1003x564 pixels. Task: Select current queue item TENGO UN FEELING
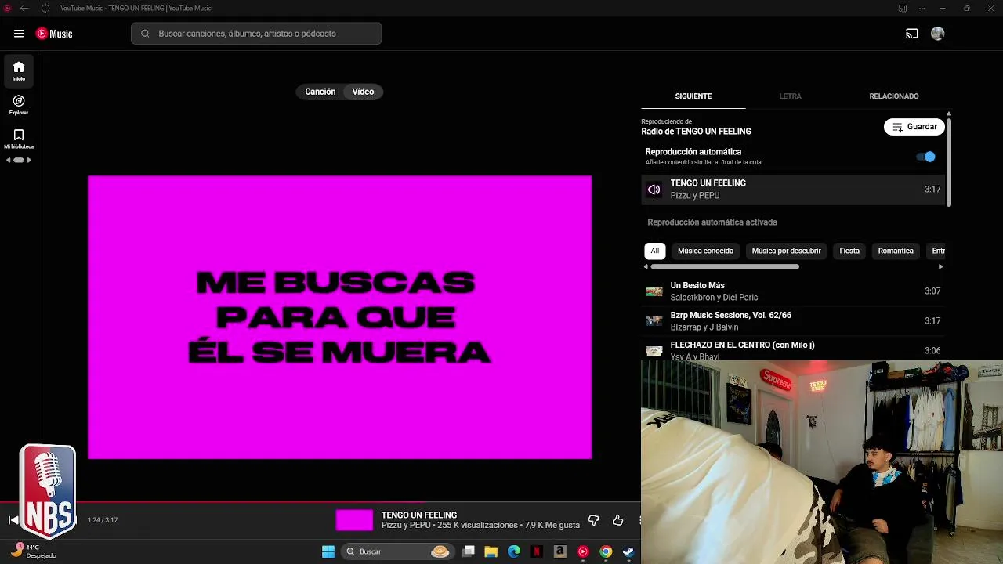tap(793, 190)
